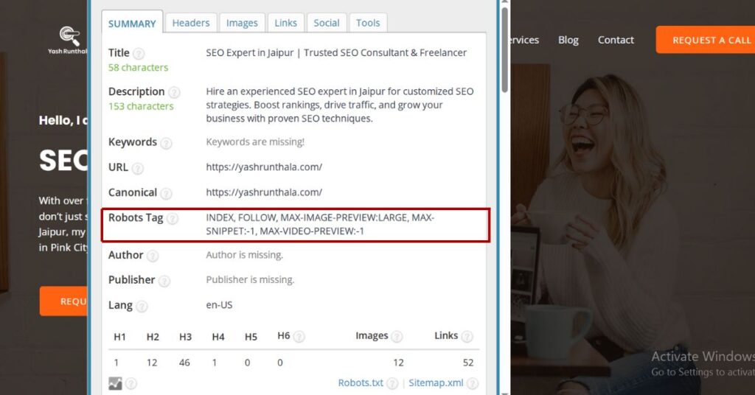
Task: Click the Links count value 52
Action: (x=468, y=363)
